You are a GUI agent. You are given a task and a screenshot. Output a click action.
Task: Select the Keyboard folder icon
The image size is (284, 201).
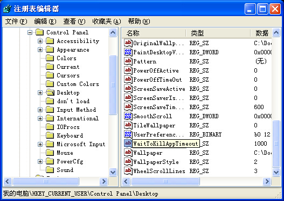pos(50,135)
